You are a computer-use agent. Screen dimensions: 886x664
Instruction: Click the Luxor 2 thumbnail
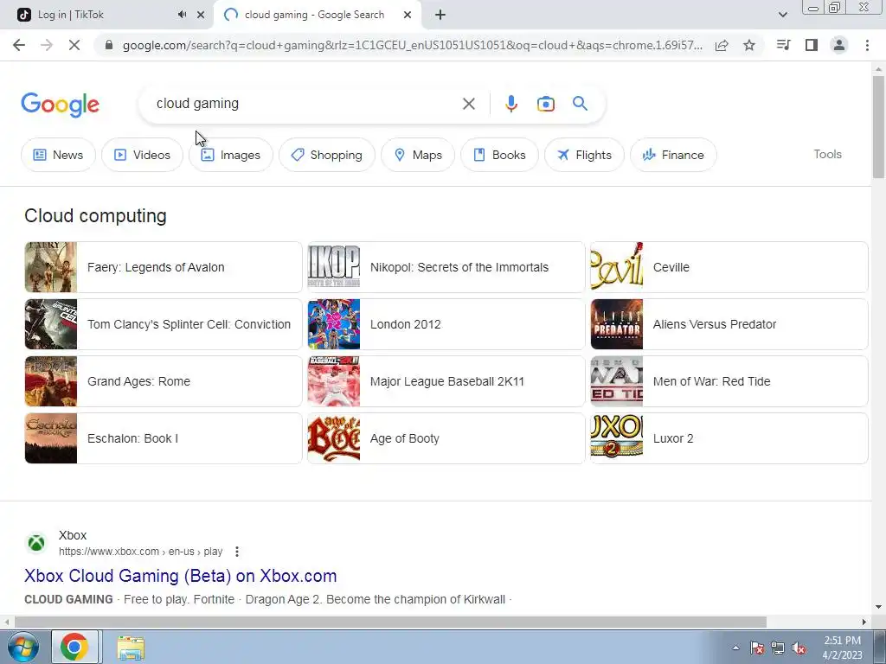(x=616, y=438)
